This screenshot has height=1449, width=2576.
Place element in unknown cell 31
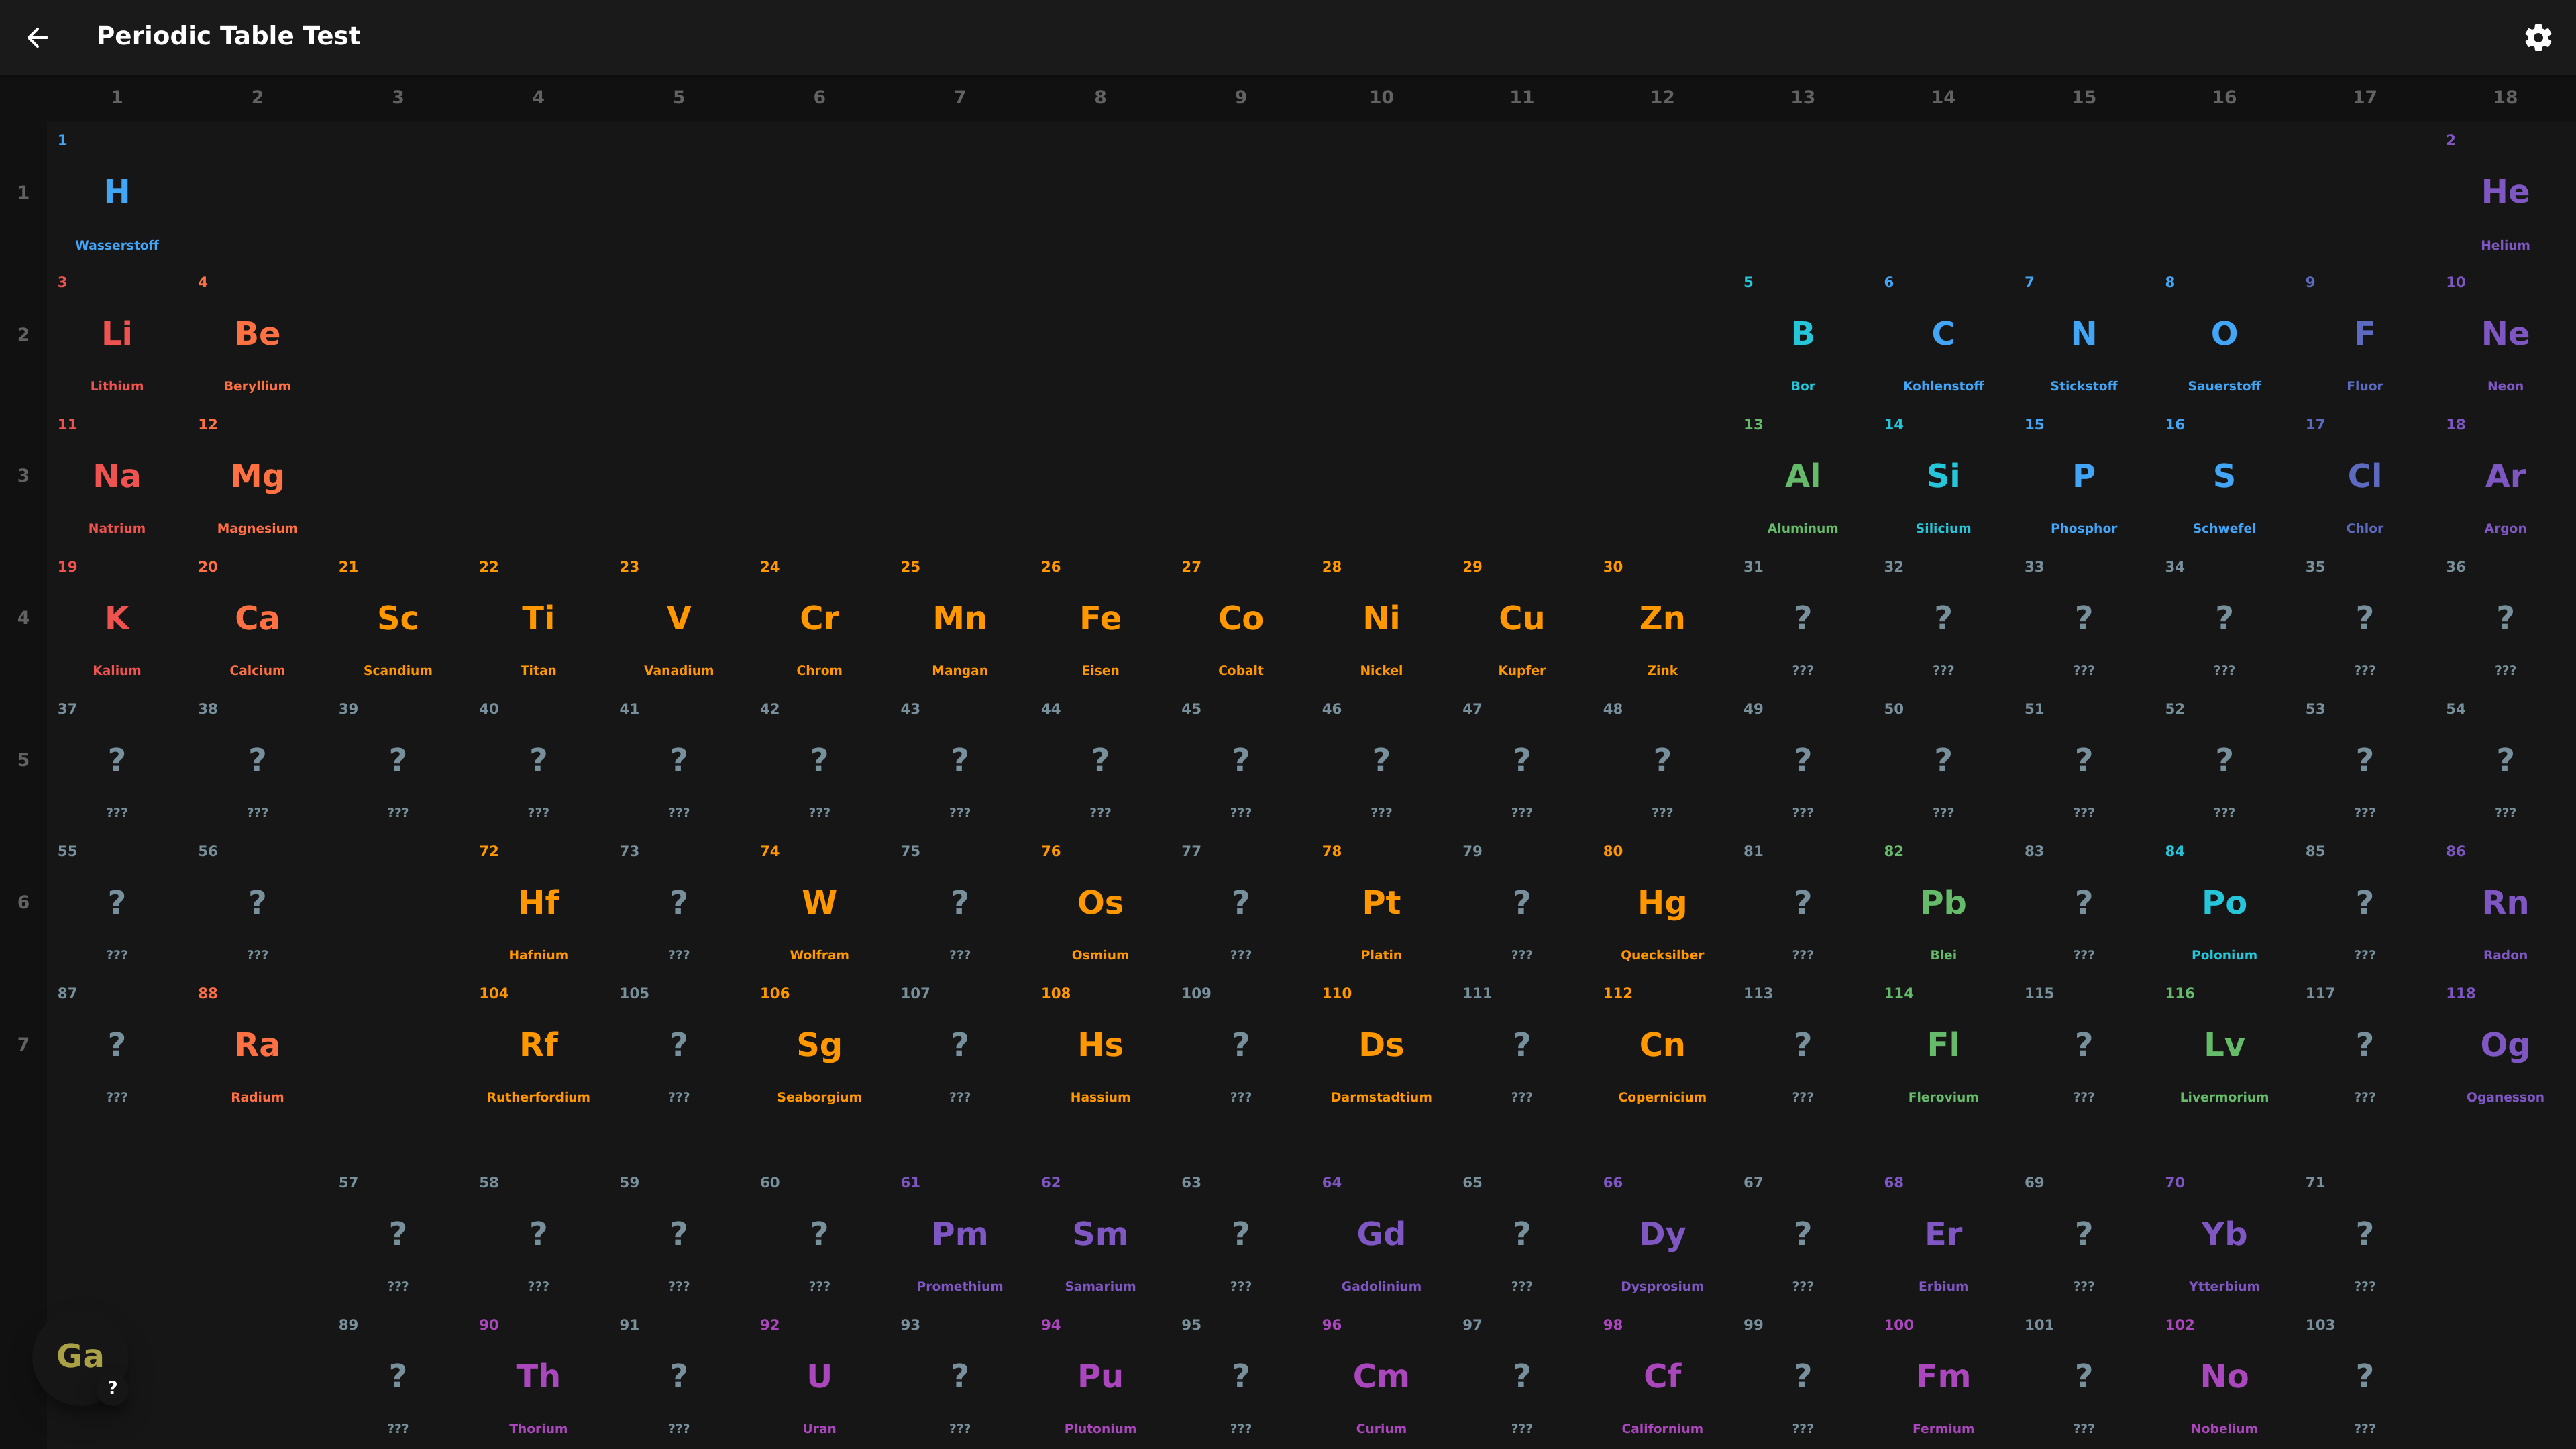pos(1802,619)
